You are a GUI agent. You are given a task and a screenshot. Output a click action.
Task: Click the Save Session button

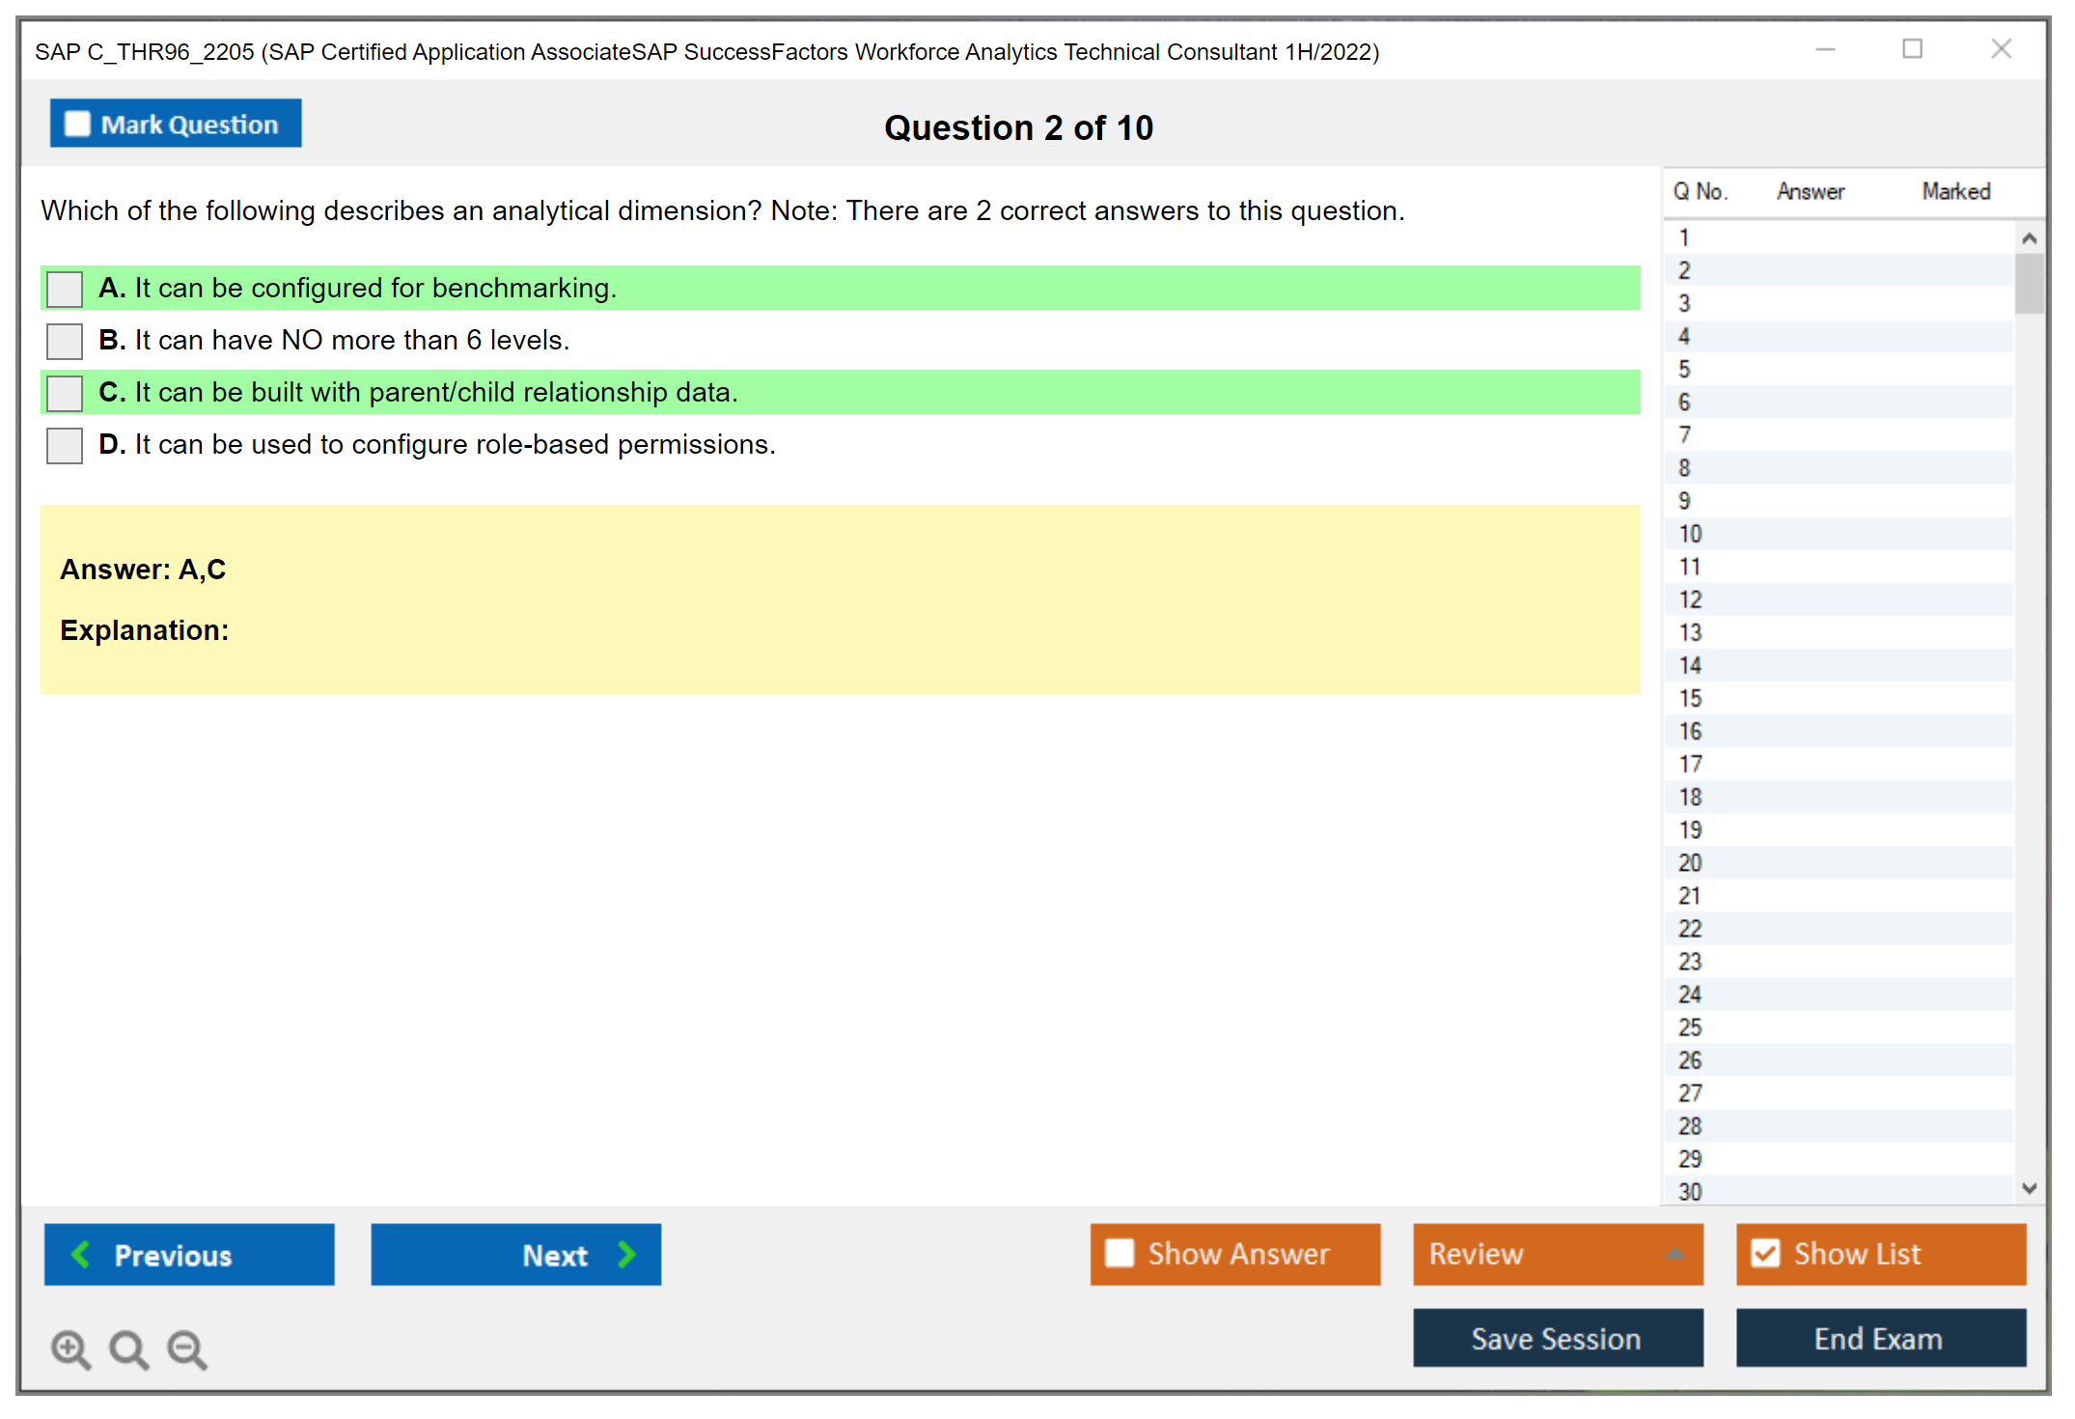coord(1557,1338)
